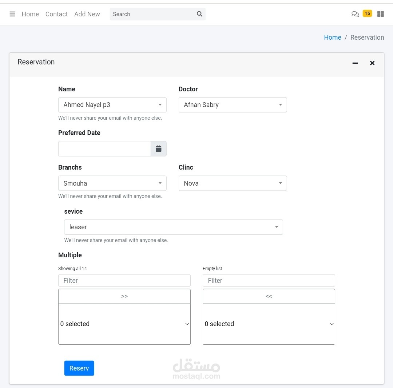The width and height of the screenshot is (393, 388).
Task: Open the hamburger sidebar menu
Action: coord(12,14)
